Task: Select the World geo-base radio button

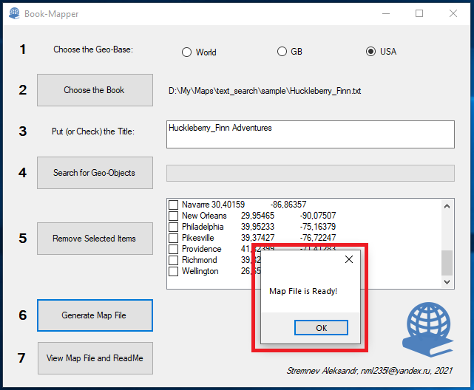Action: [186, 52]
